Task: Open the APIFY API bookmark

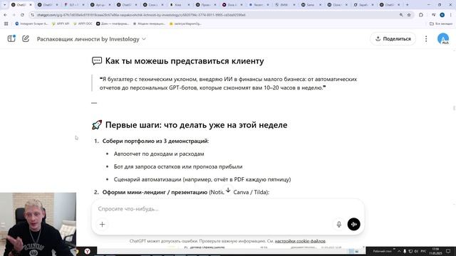Action: coord(61,23)
